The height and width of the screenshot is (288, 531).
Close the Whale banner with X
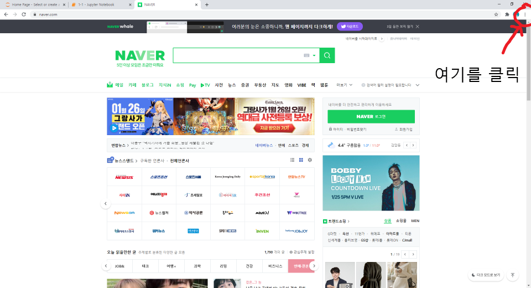coord(417,27)
